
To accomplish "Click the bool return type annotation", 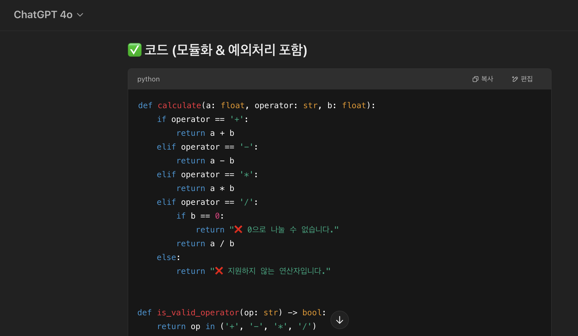I will click(x=312, y=313).
